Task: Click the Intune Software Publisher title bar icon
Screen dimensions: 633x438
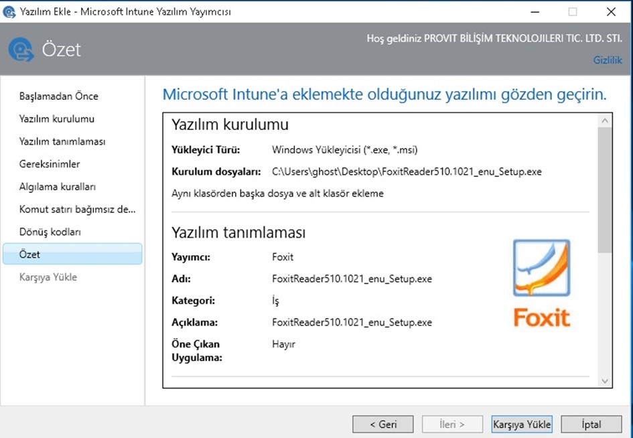Action: tap(9, 11)
